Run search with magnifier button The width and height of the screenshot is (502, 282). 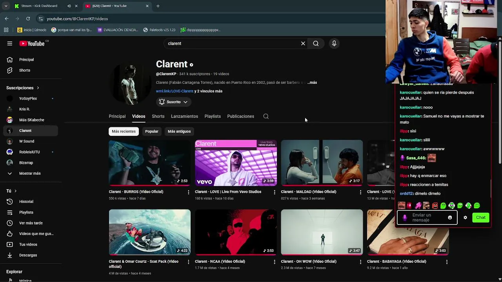click(316, 43)
